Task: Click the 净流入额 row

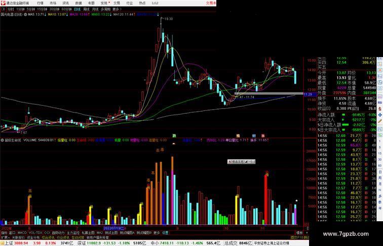Action: 347,115
